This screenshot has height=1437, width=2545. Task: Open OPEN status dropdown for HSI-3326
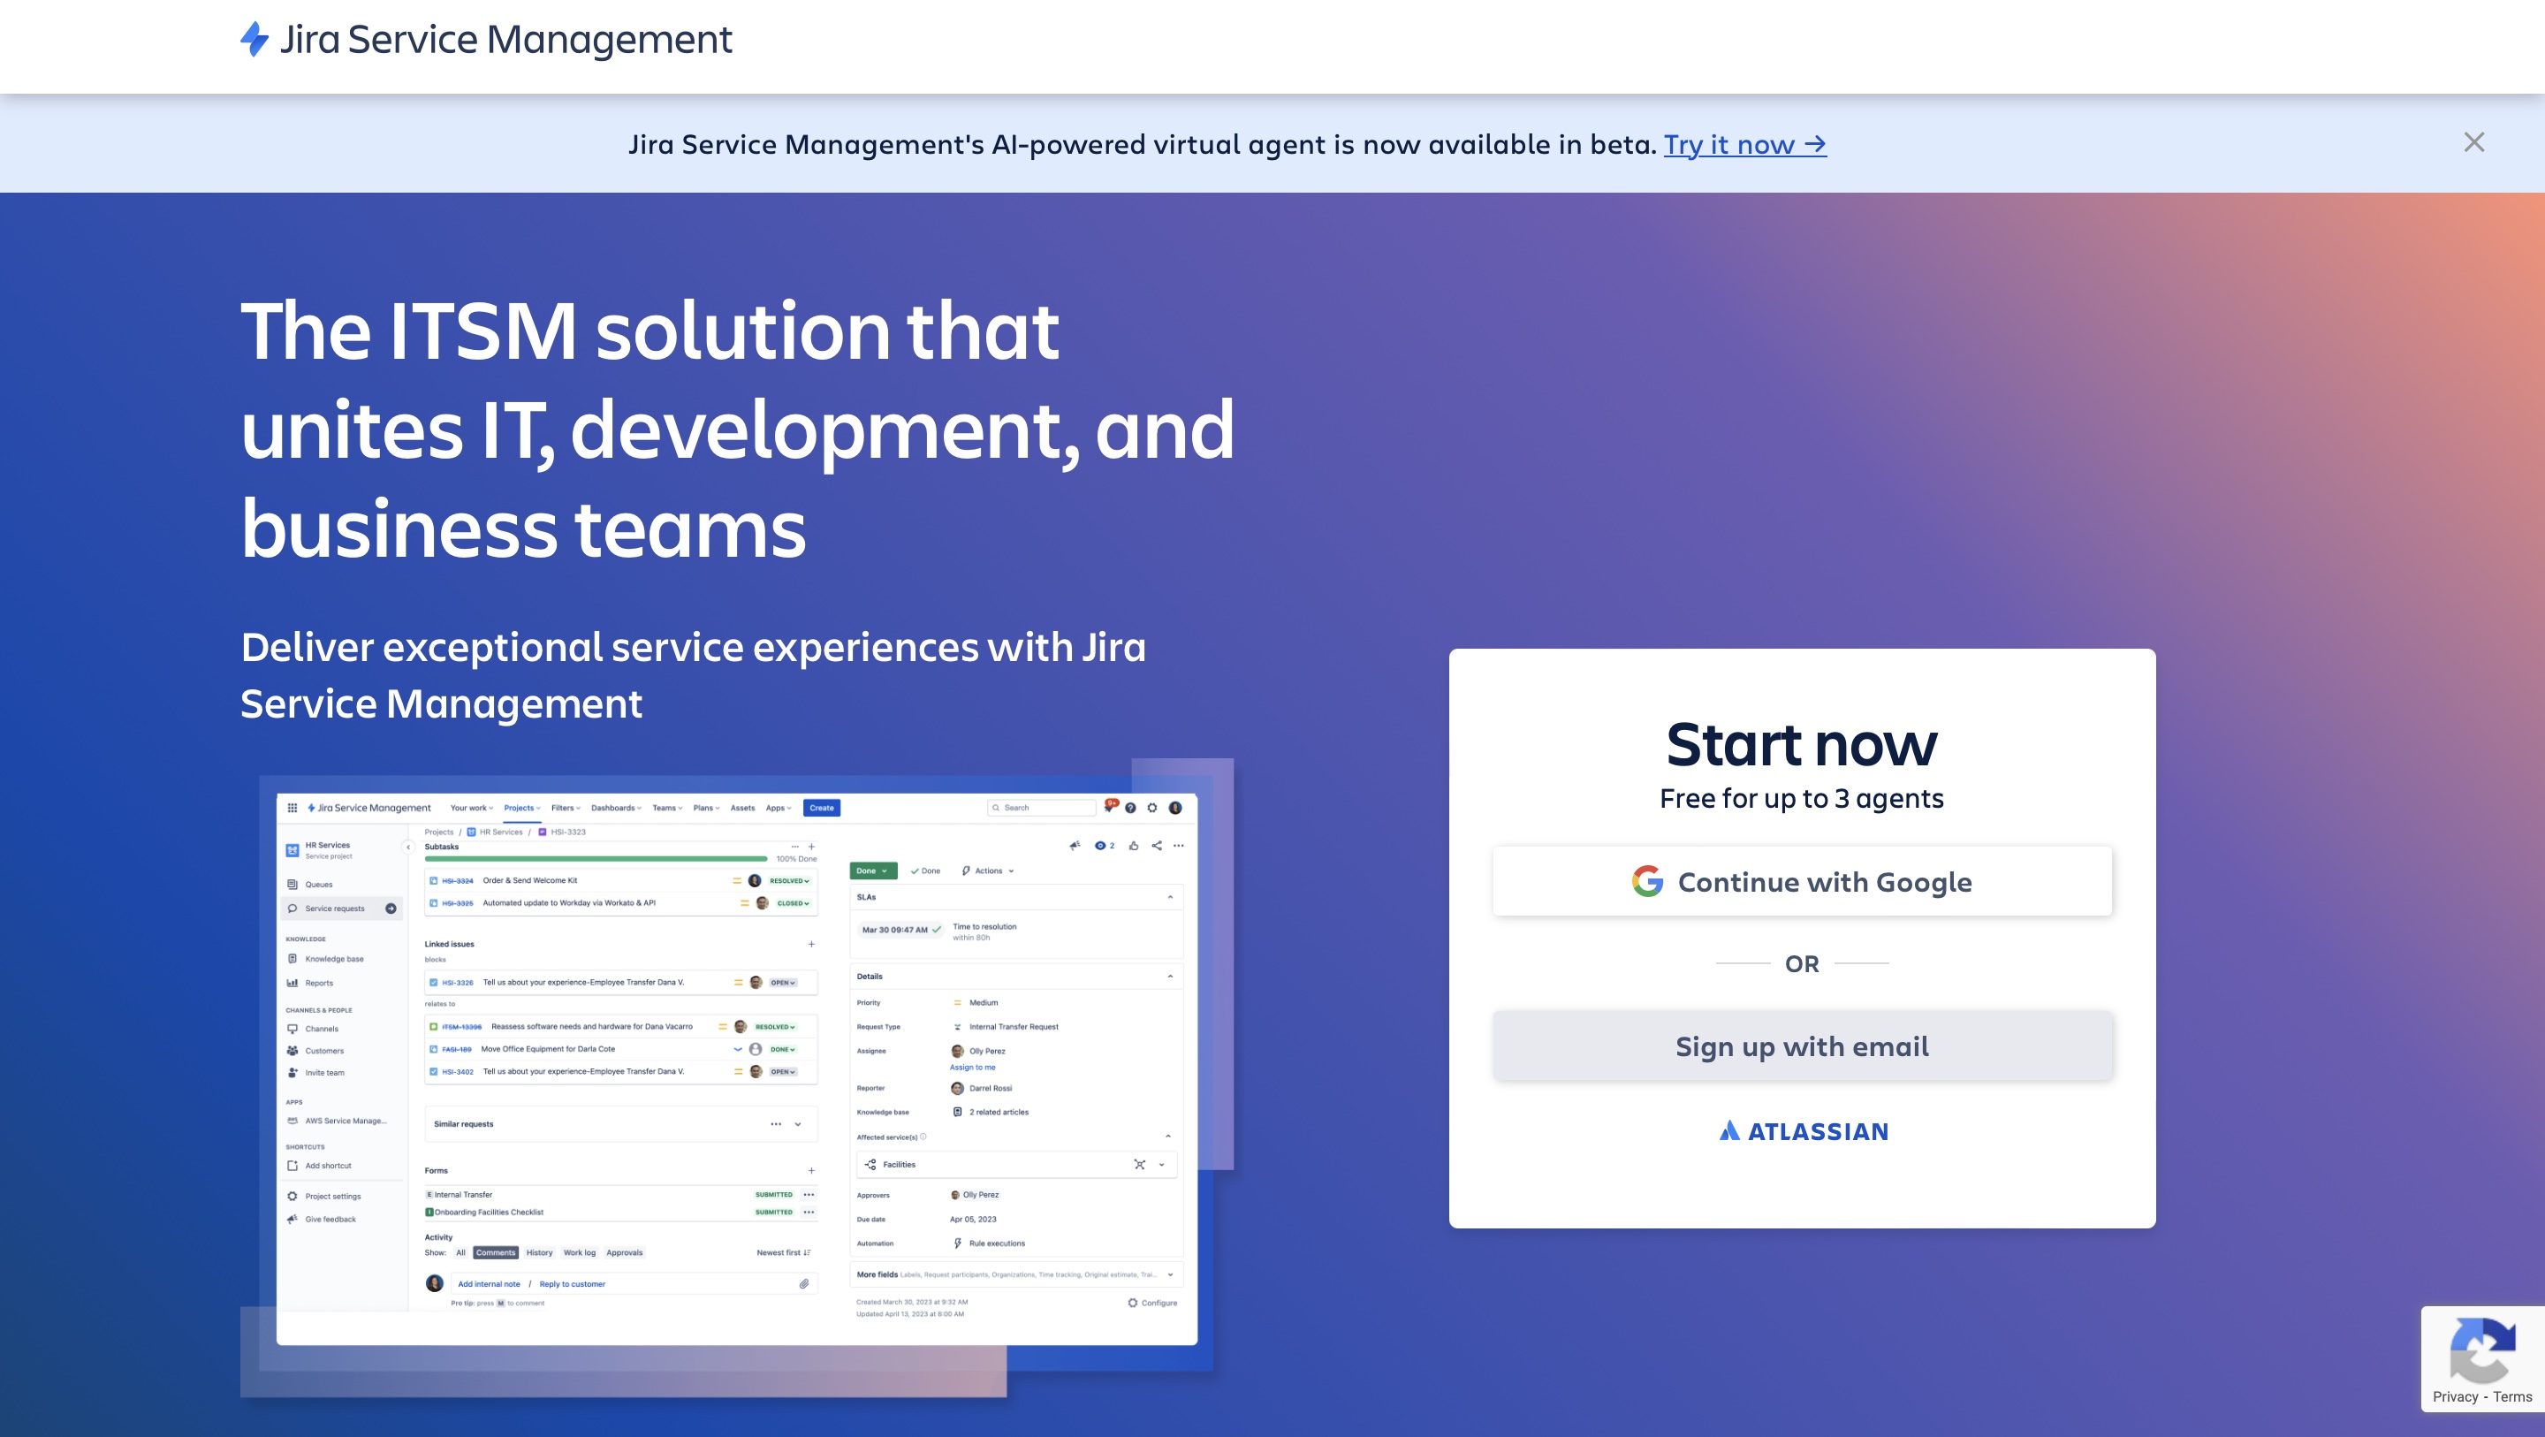click(784, 983)
